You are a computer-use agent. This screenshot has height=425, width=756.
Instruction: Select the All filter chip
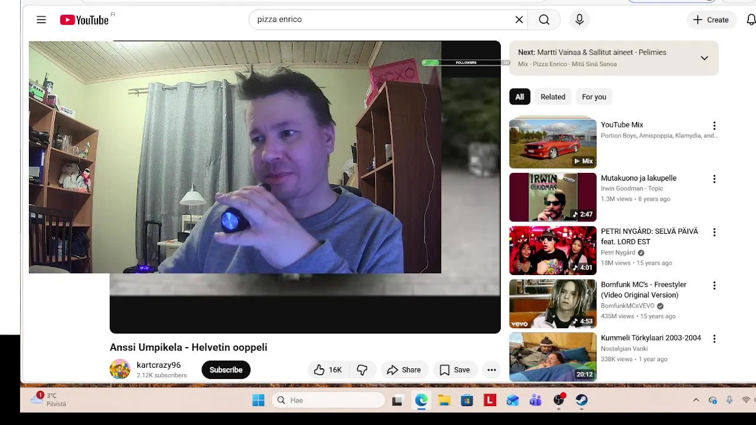click(x=520, y=97)
